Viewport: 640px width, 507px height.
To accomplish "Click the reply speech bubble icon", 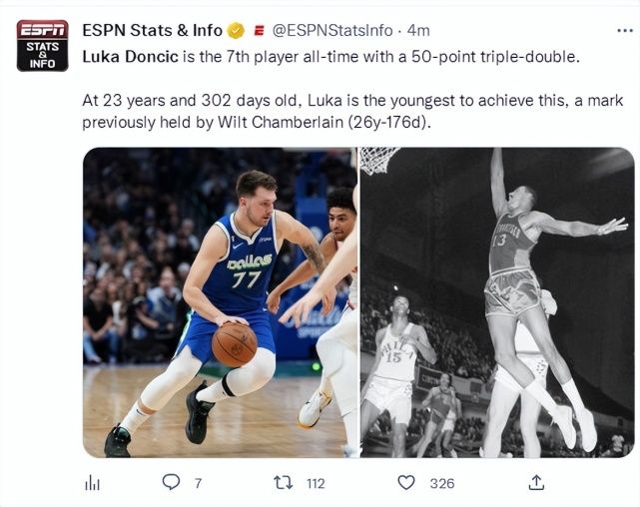I will (x=172, y=482).
